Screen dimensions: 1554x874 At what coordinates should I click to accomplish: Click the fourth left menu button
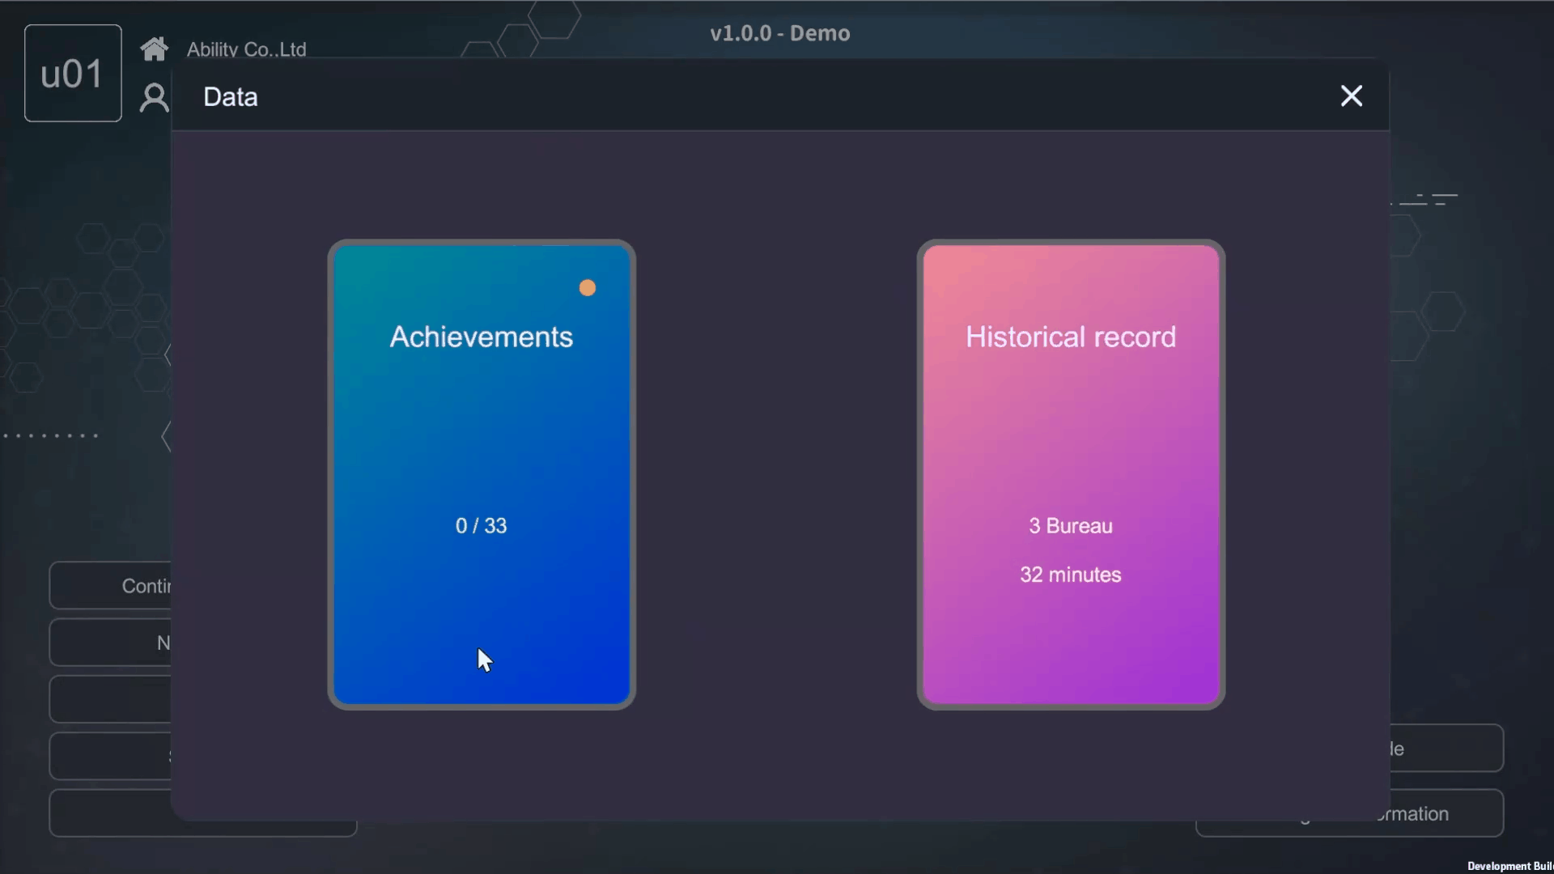click(x=111, y=756)
